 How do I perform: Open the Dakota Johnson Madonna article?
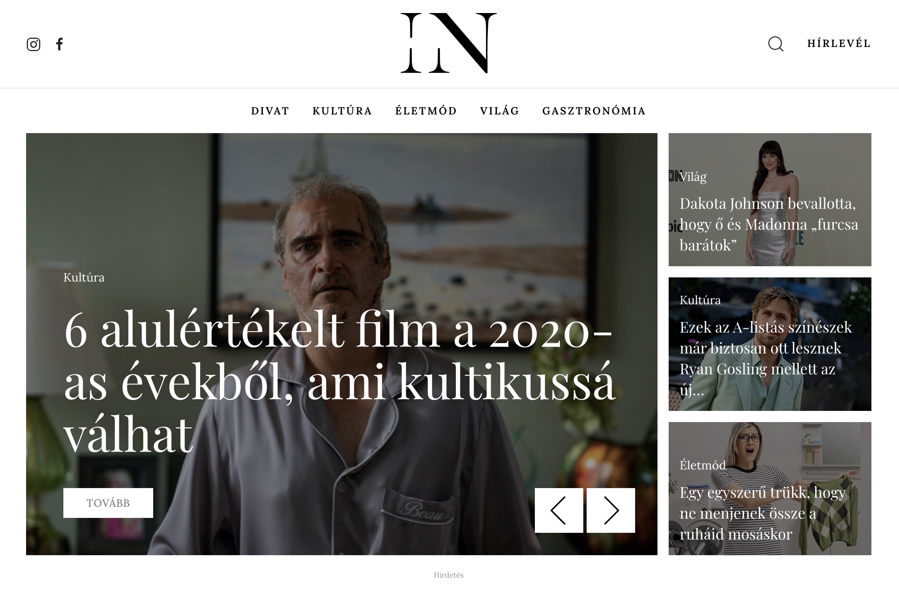coord(769,224)
